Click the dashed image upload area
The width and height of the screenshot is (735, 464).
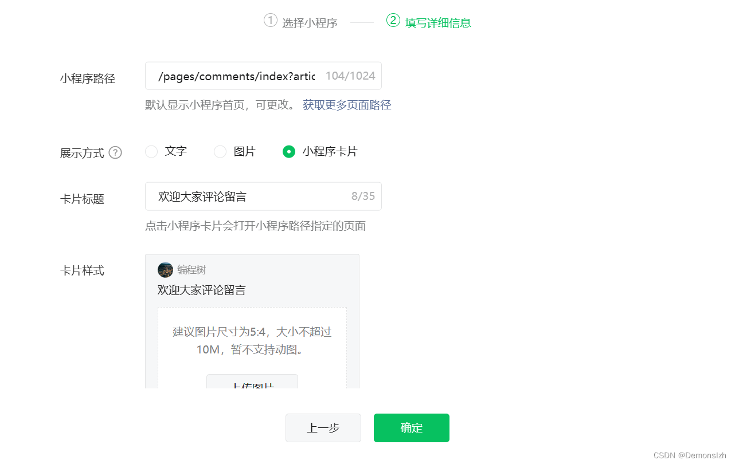click(x=252, y=348)
